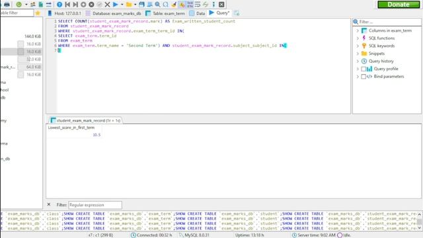Viewport: 423px width, 238px height.
Task: Expand the Snippets node
Action: pos(358,54)
